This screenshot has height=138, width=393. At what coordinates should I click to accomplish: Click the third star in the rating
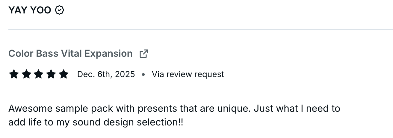click(39, 74)
